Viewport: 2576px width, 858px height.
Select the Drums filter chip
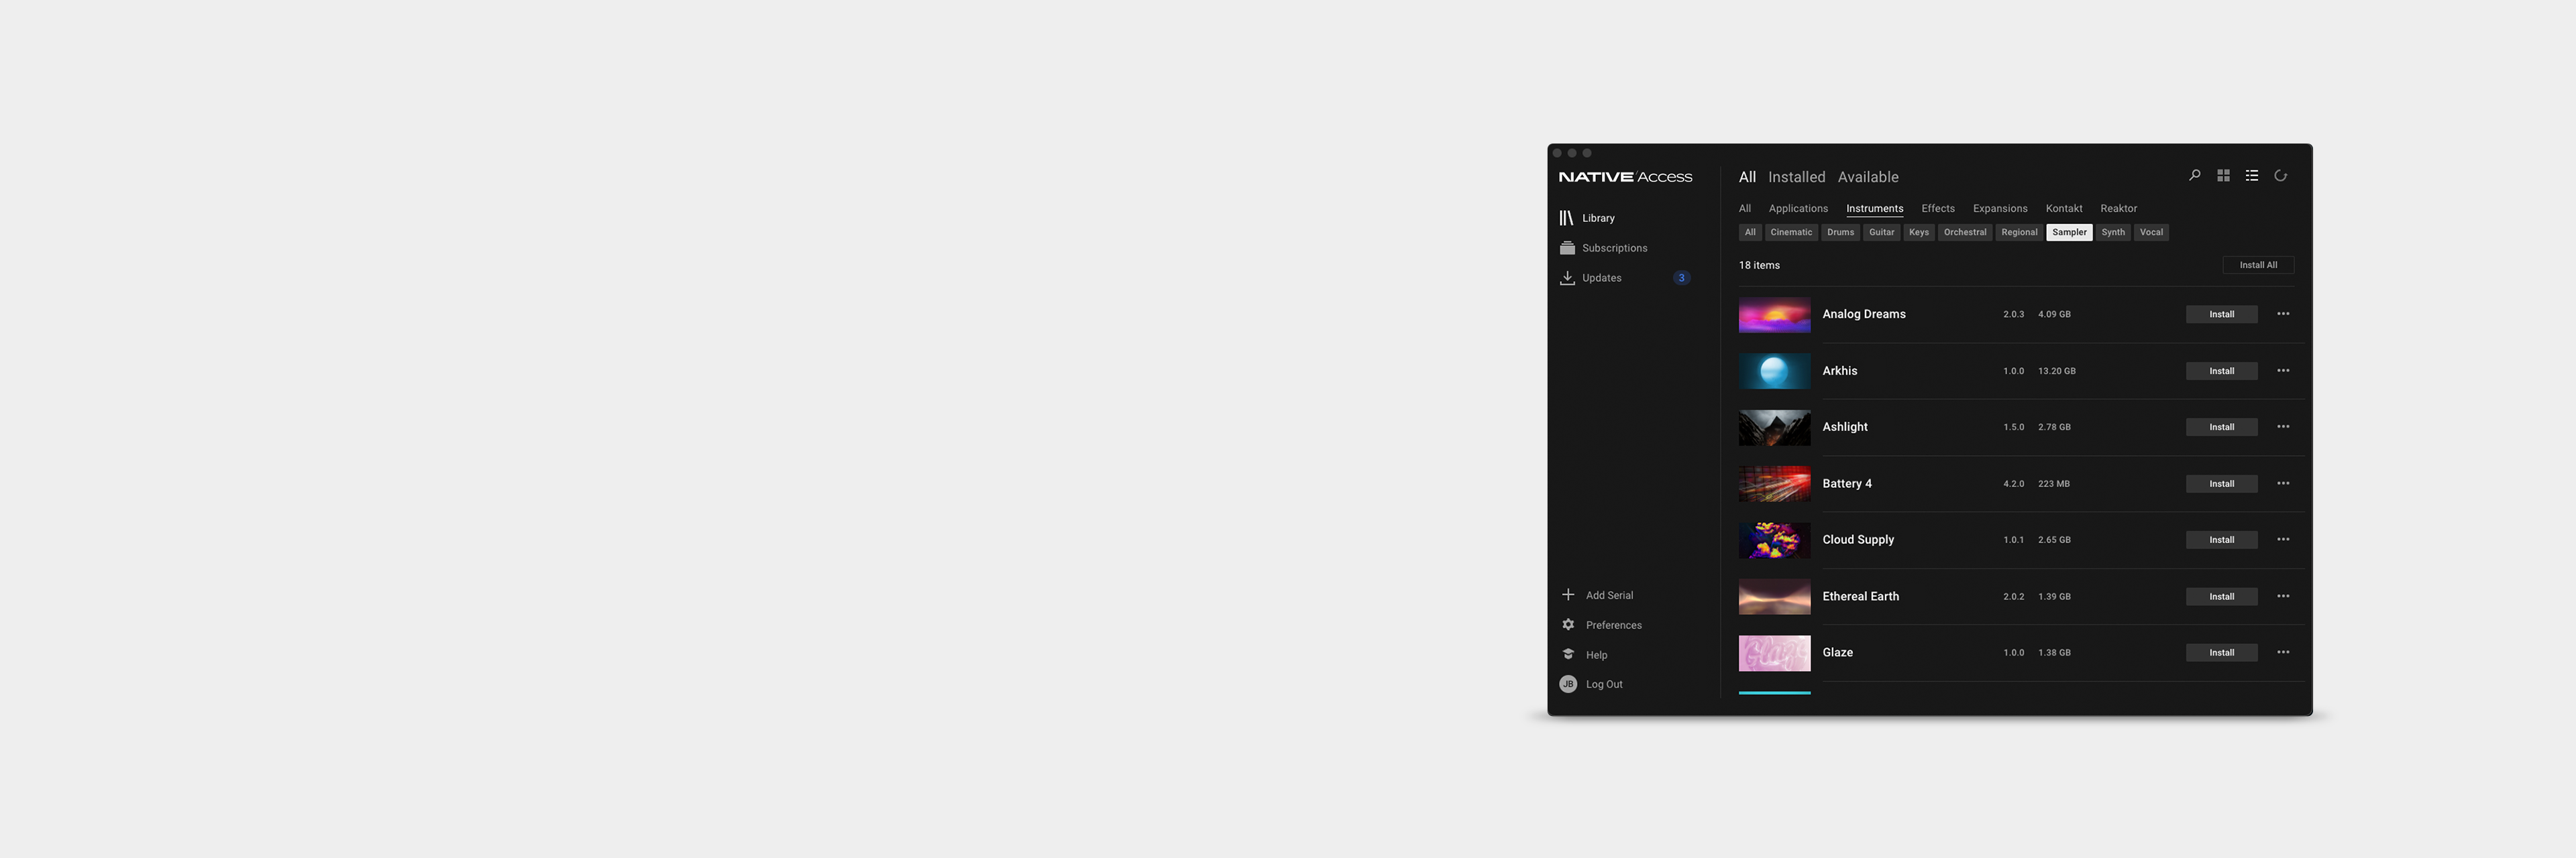1840,233
